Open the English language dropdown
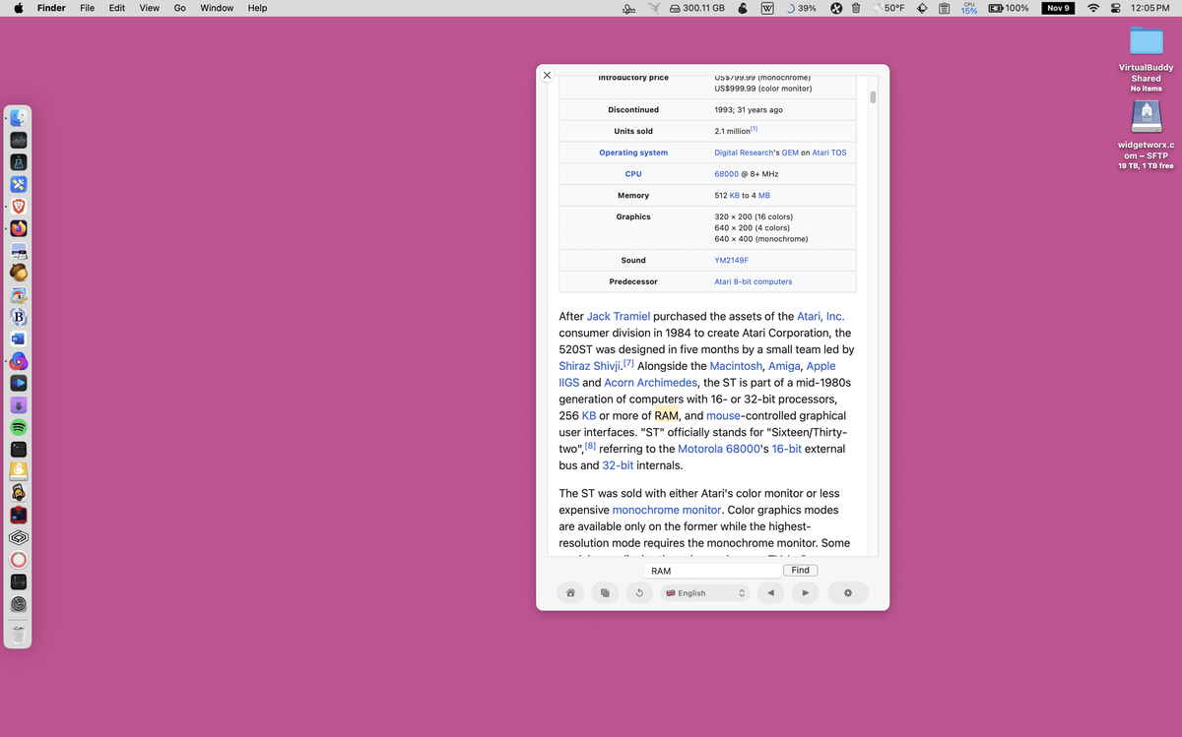Viewport: 1182px width, 737px height. click(x=705, y=593)
